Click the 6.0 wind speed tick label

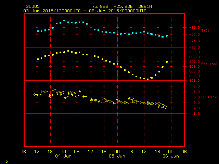[196, 86]
